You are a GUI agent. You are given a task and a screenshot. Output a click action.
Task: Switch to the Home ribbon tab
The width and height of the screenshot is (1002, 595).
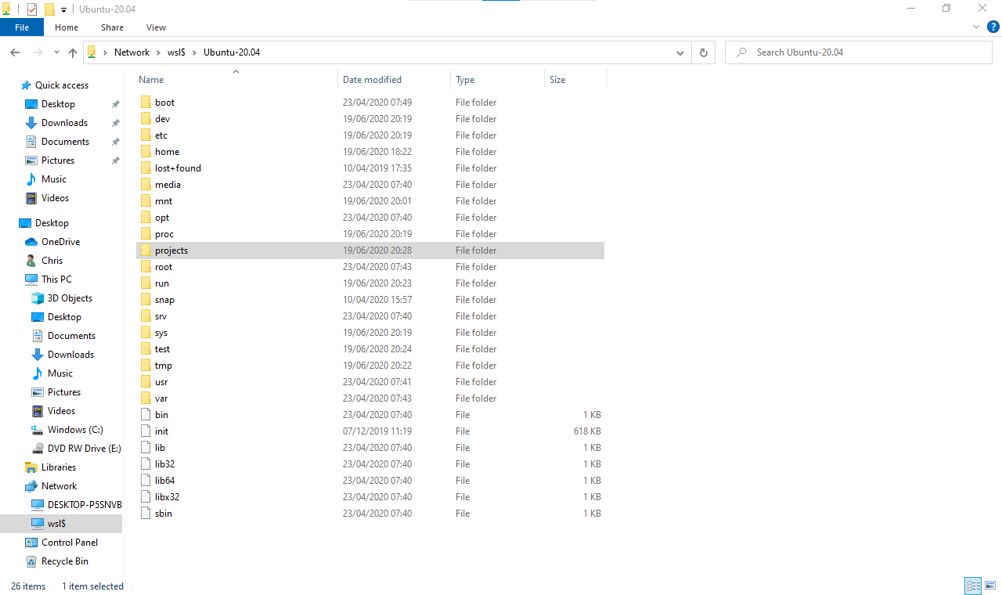pos(67,27)
